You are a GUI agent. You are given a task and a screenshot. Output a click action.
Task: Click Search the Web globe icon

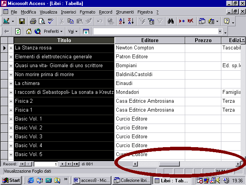pos(38,32)
